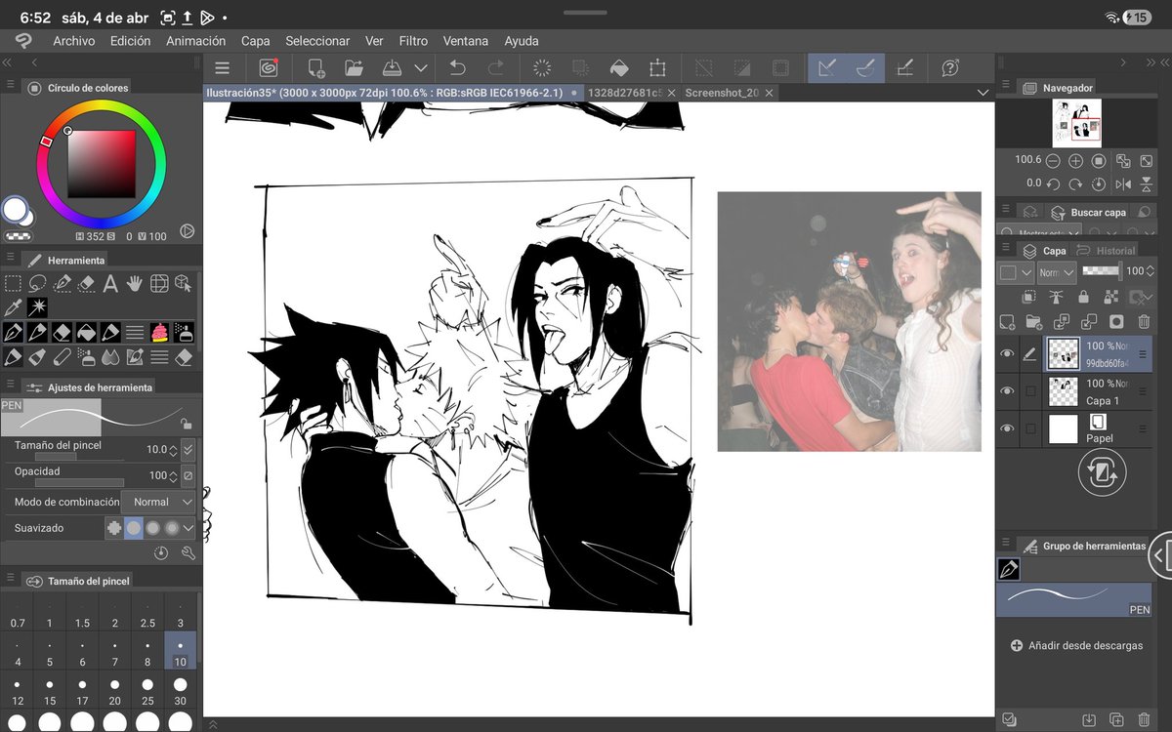Image resolution: width=1172 pixels, height=732 pixels.
Task: Open the Ventana menu
Action: (467, 41)
